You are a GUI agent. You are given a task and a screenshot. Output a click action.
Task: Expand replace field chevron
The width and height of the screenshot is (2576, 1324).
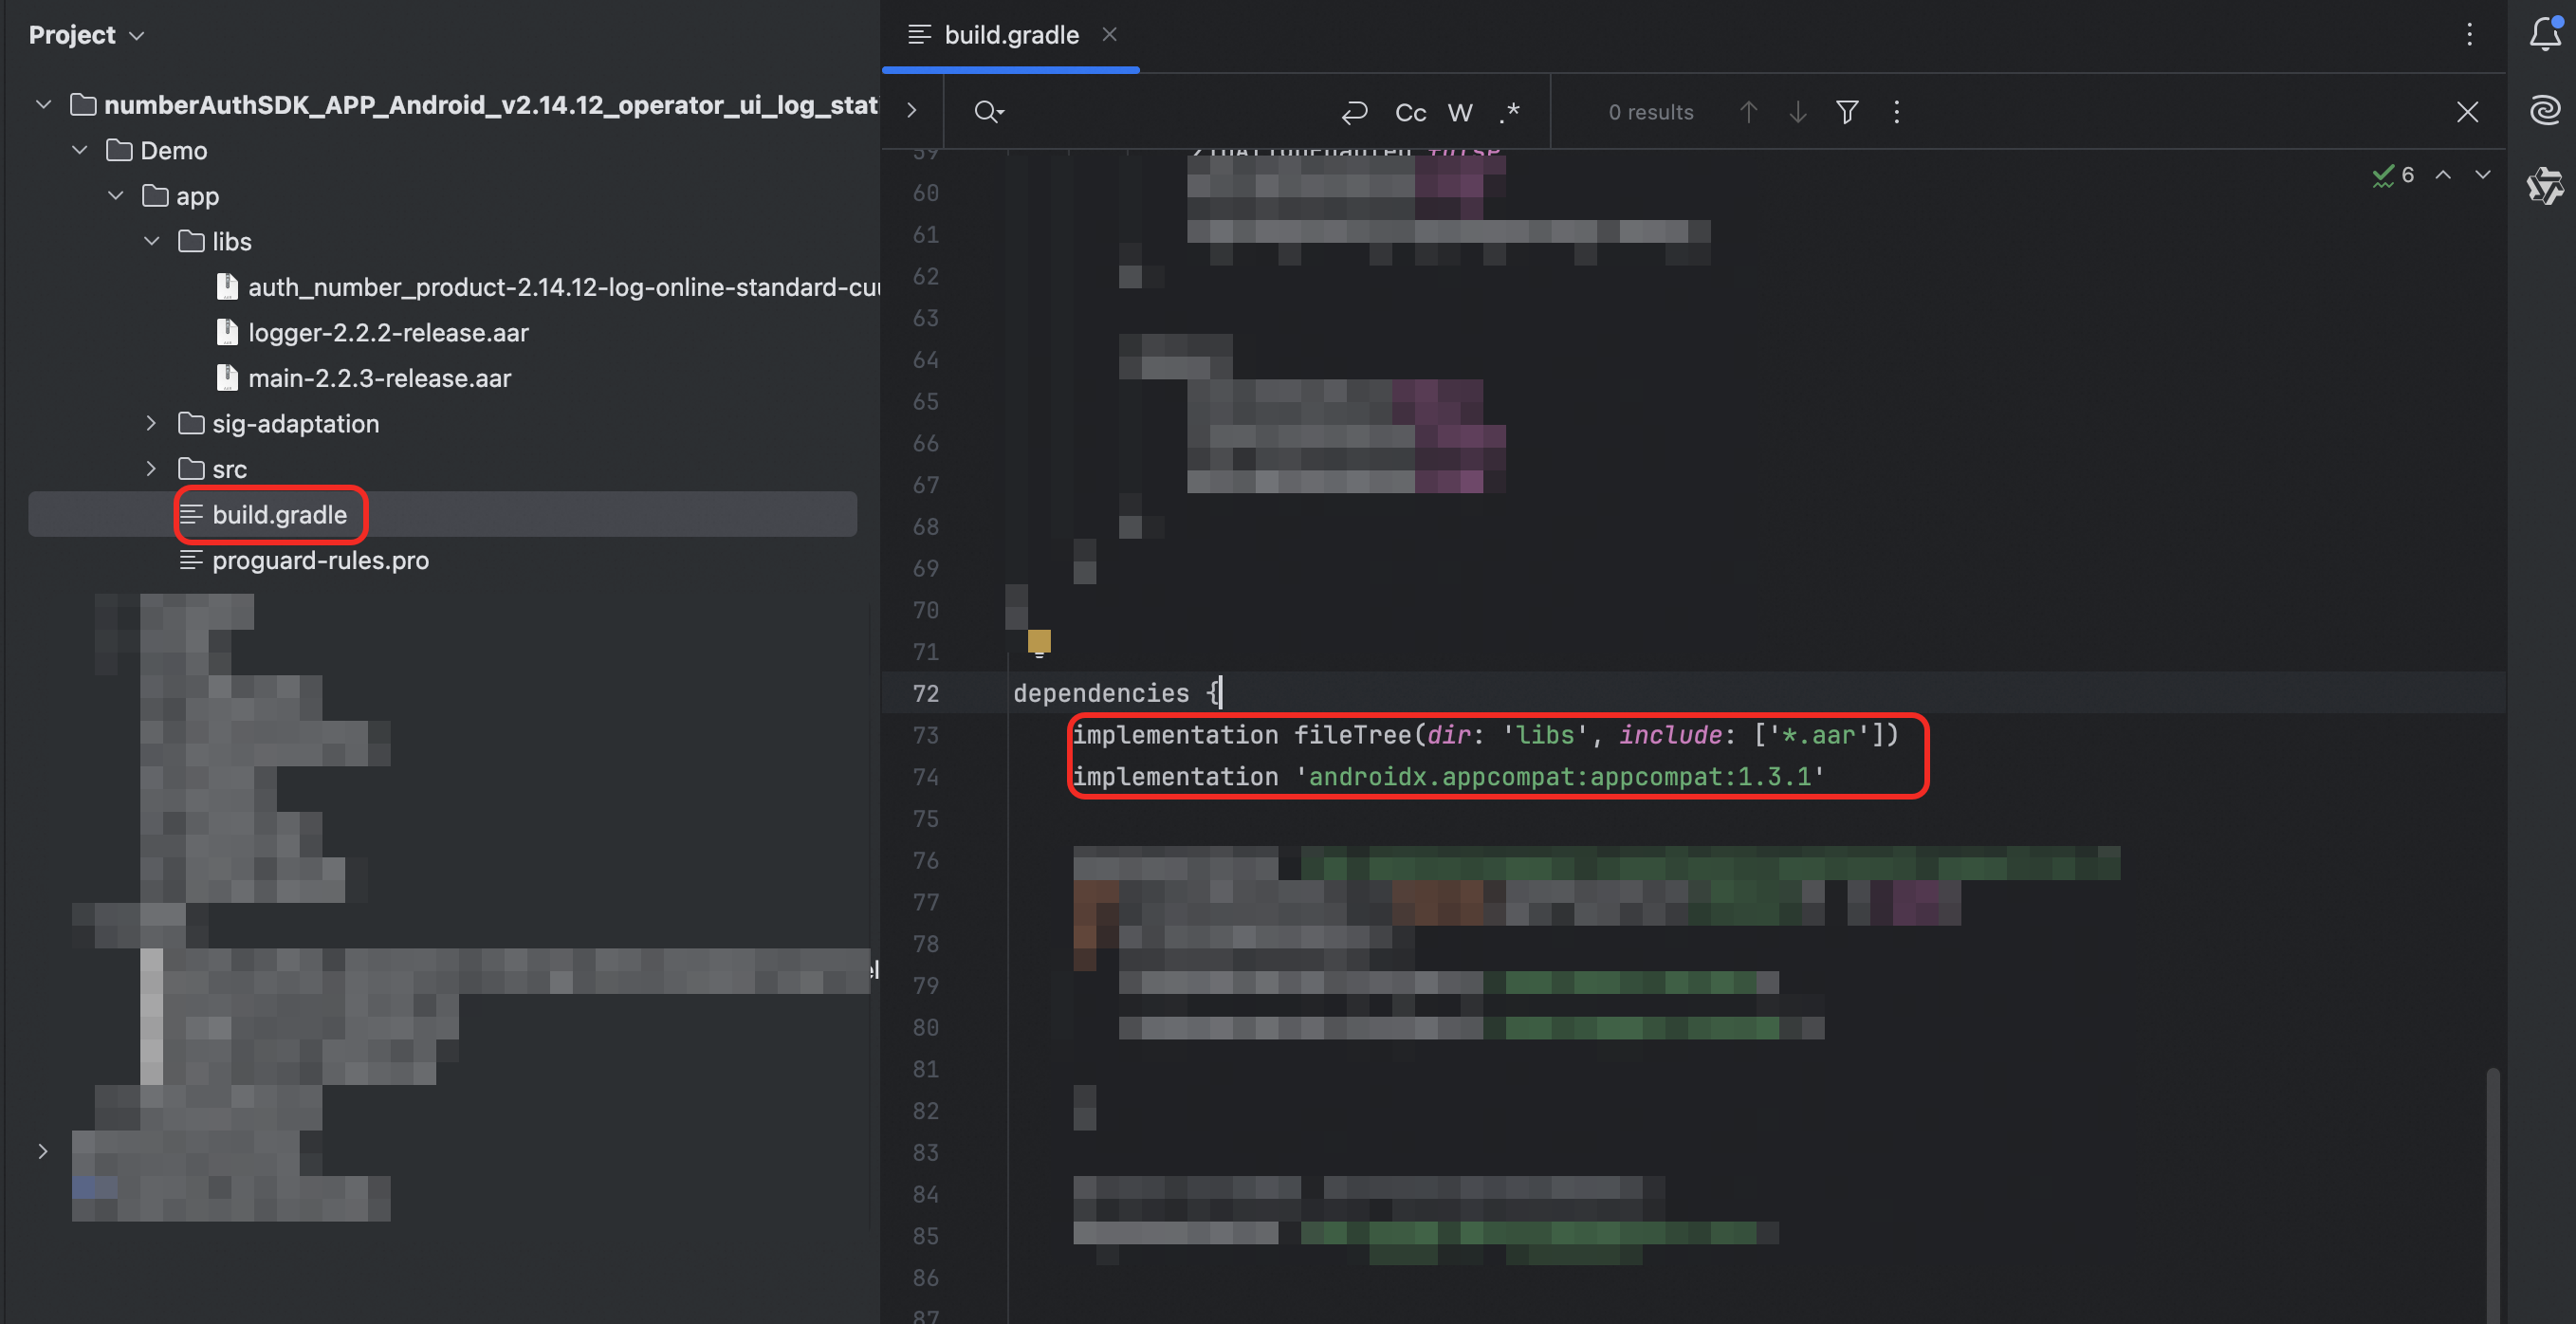click(911, 111)
